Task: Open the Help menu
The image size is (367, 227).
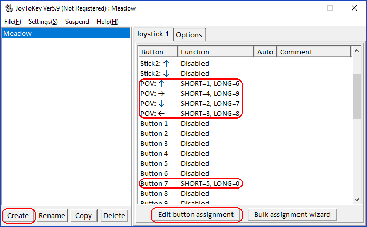Action: pyautogui.click(x=108, y=22)
